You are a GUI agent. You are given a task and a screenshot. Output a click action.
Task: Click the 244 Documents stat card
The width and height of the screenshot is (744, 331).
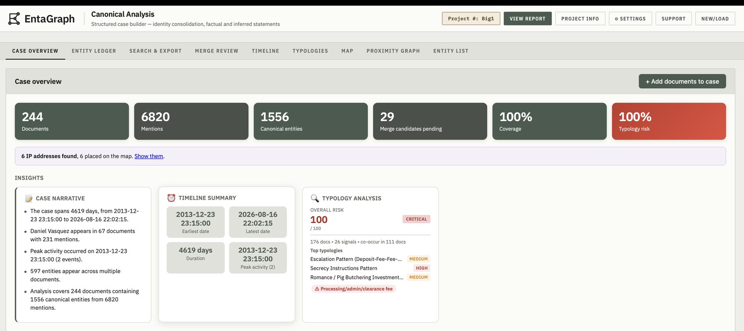click(72, 121)
